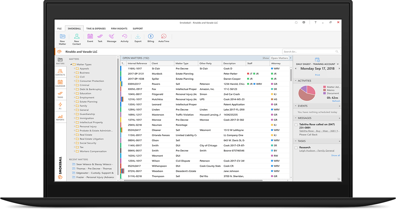The width and height of the screenshot is (396, 209).
Task: Click the notifications bell icon
Action: pos(296,22)
